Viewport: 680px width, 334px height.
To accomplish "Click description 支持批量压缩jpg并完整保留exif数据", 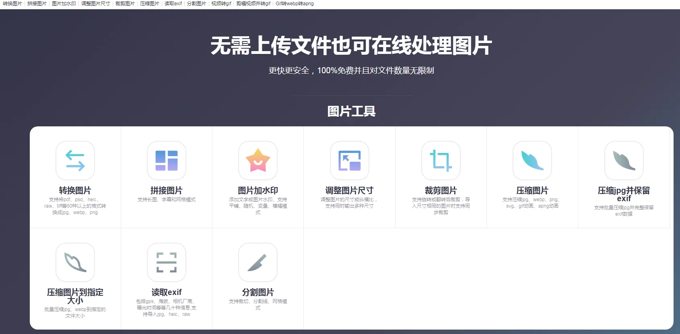I will pyautogui.click(x=624, y=211).
